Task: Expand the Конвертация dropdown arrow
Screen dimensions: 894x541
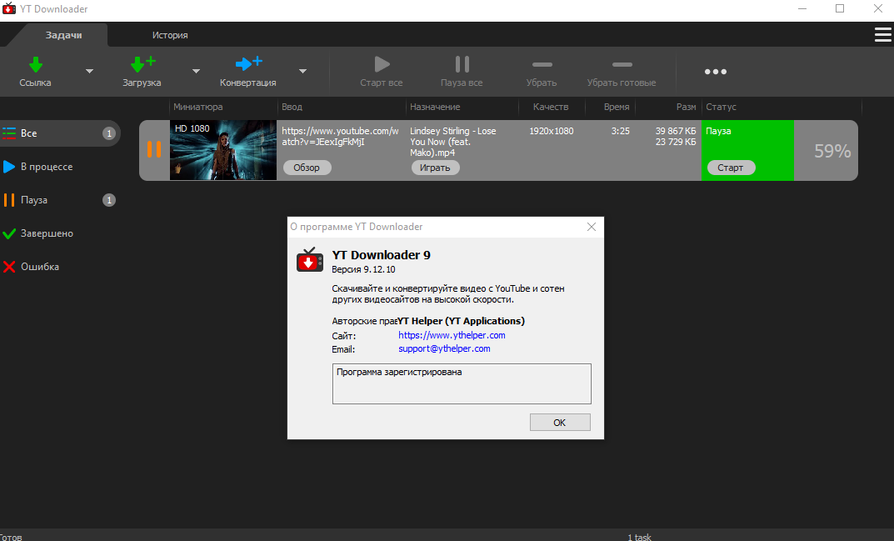Action: [303, 72]
